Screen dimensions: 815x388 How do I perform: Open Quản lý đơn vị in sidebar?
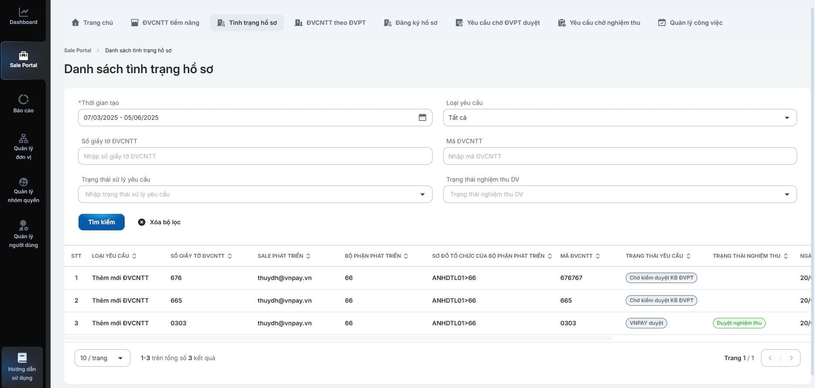(x=24, y=147)
